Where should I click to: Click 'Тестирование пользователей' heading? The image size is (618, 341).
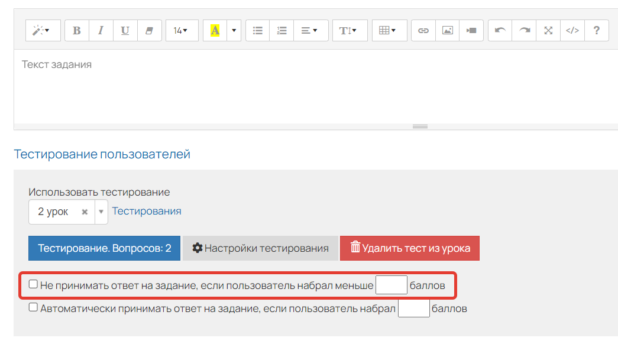pos(102,154)
